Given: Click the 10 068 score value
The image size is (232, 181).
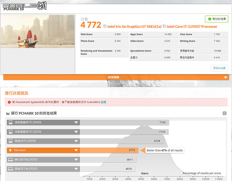Looking at the screenshot, I should (217, 51).
